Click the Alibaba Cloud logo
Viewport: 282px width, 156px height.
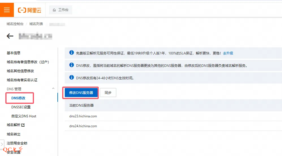(30, 10)
